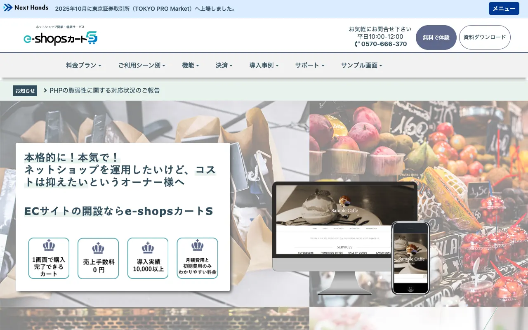Click the 0570-666-370 phone number

(x=384, y=44)
